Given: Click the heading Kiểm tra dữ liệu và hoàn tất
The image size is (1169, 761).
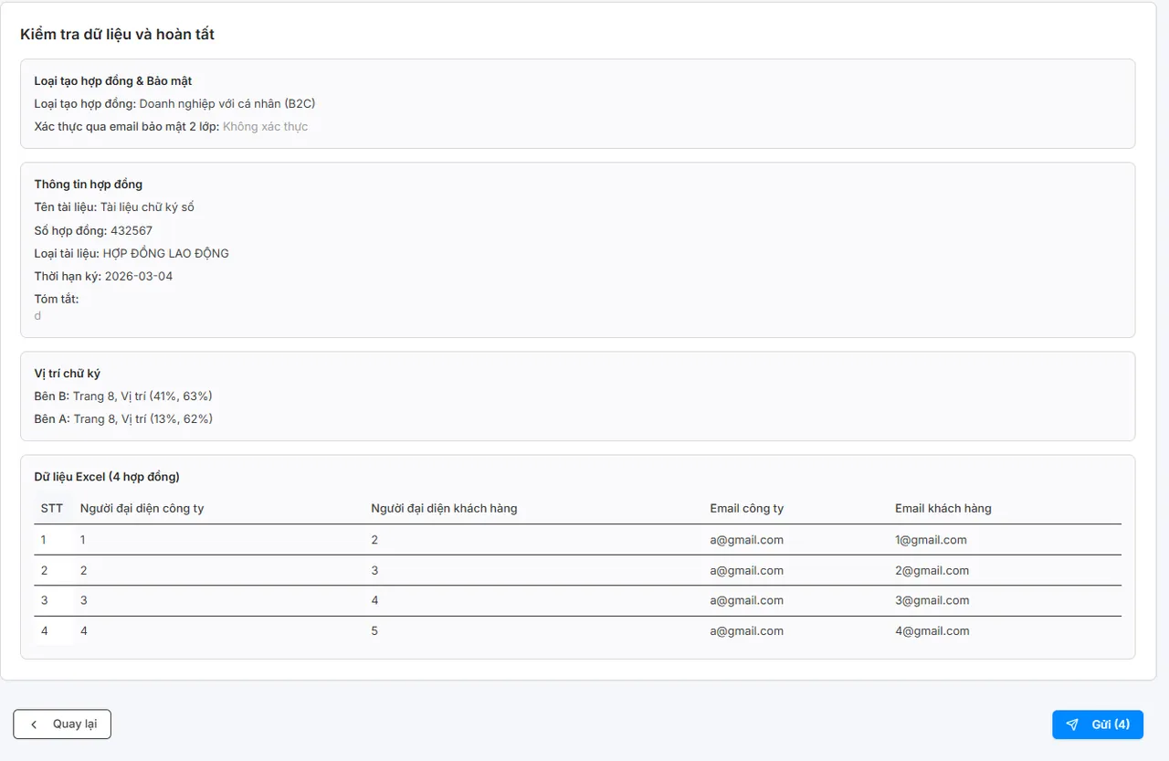Looking at the screenshot, I should 117,35.
